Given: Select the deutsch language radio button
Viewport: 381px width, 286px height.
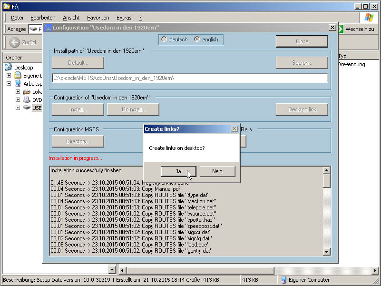Looking at the screenshot, I should click(x=165, y=39).
